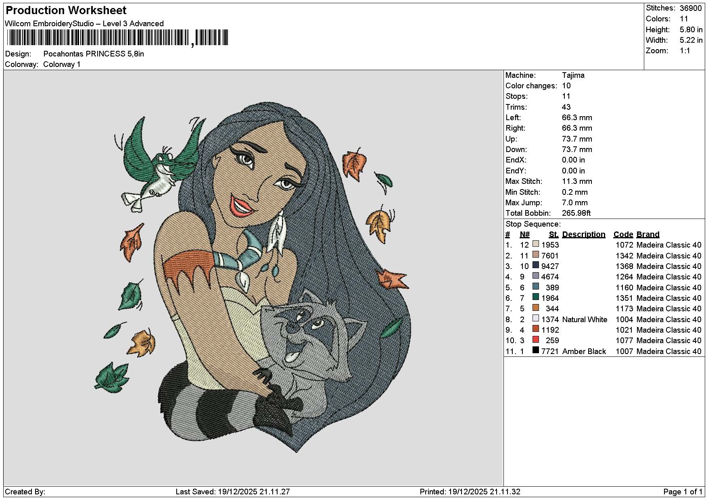Select stitch count 9427 in stop 3
The image size is (708, 500).
[x=550, y=267]
